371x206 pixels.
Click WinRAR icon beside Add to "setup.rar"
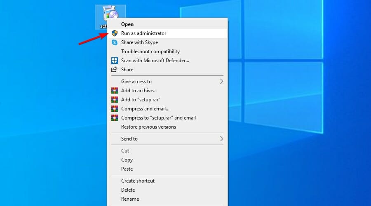point(115,100)
